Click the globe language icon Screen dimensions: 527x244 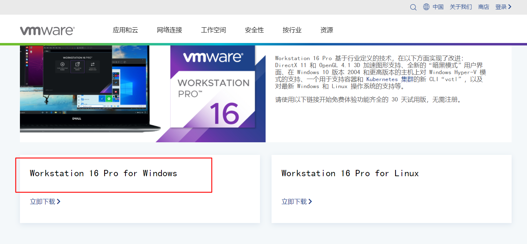426,7
